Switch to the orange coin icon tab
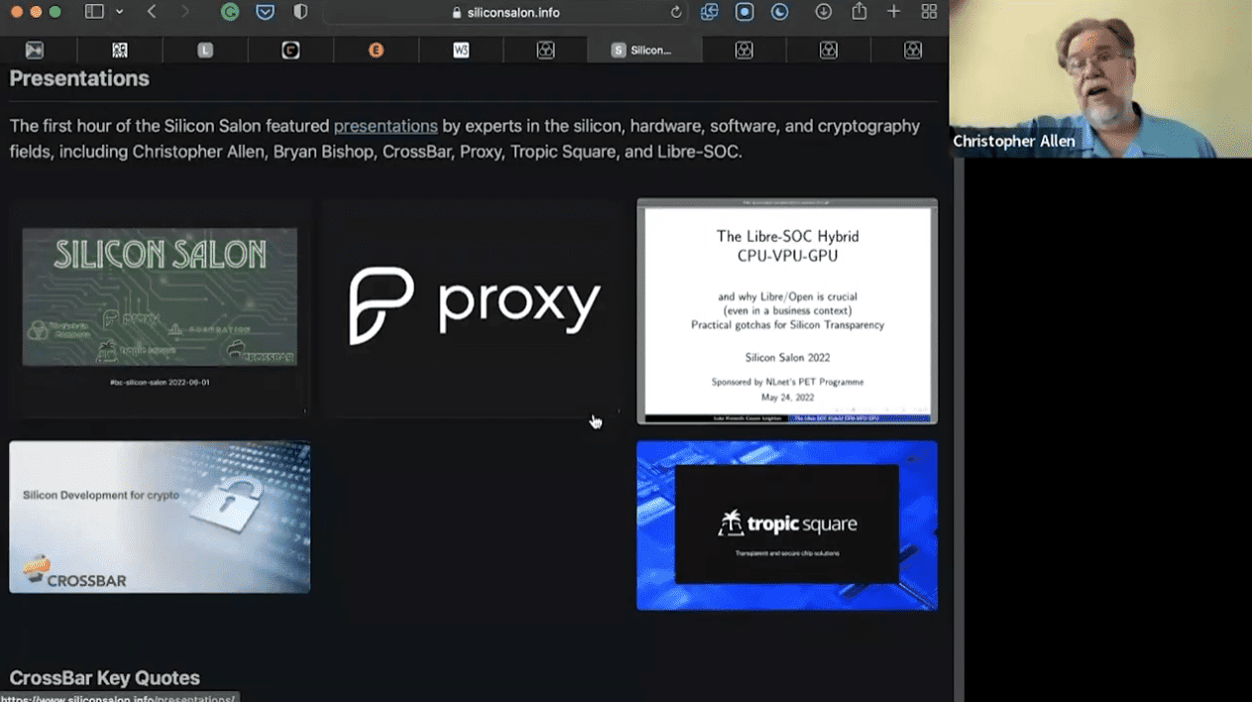Image resolution: width=1252 pixels, height=702 pixels. pyautogui.click(x=376, y=50)
